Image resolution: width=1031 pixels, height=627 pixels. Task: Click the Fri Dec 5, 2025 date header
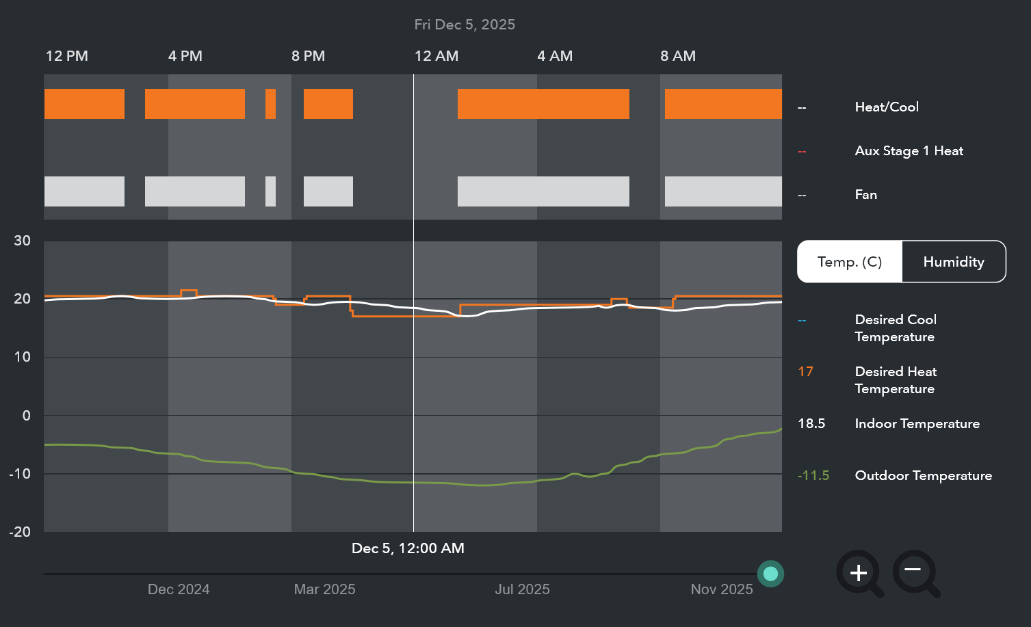[465, 25]
